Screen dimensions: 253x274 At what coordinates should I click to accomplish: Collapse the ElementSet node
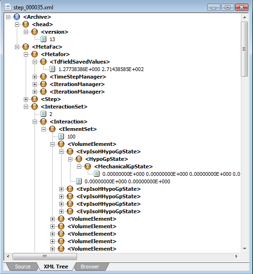pyautogui.click(x=43, y=129)
